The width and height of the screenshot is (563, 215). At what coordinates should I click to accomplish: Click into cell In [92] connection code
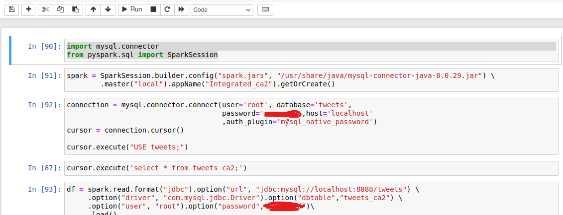tap(311, 126)
